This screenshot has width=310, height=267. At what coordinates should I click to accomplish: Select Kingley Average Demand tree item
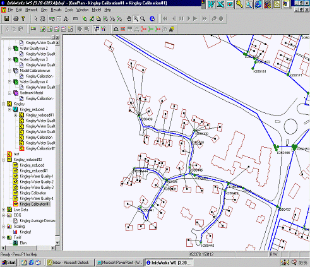[x=37, y=221]
